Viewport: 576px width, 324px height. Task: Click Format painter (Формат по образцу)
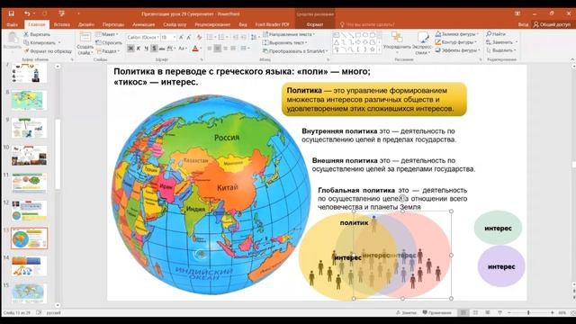click(x=48, y=51)
